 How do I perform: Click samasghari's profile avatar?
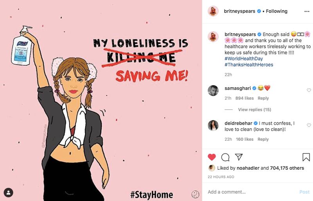213,91
